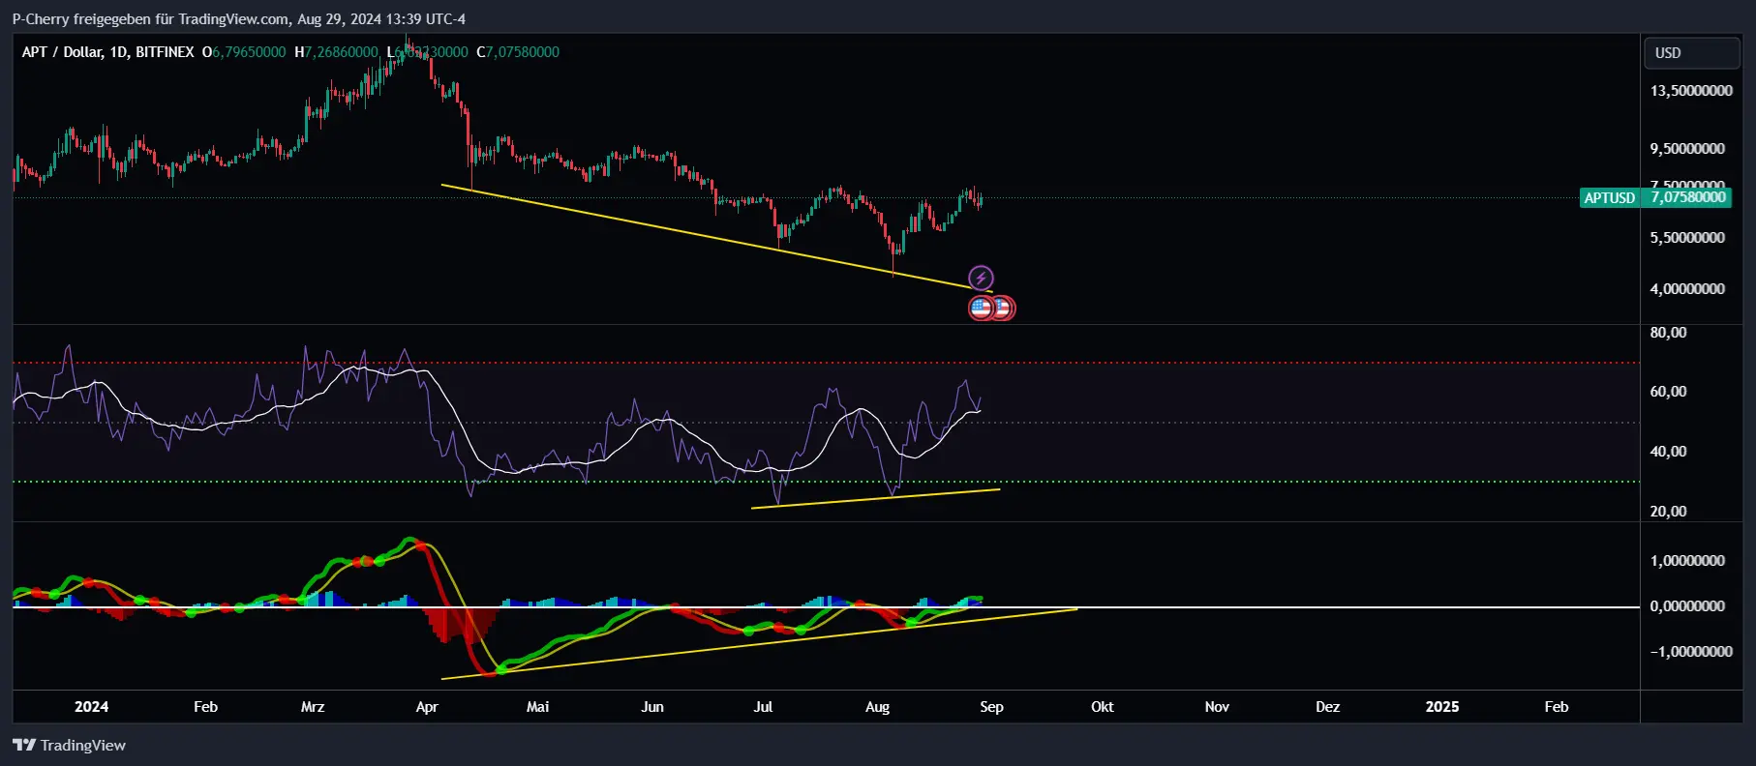Click the Sep label on time axis

pos(991,707)
